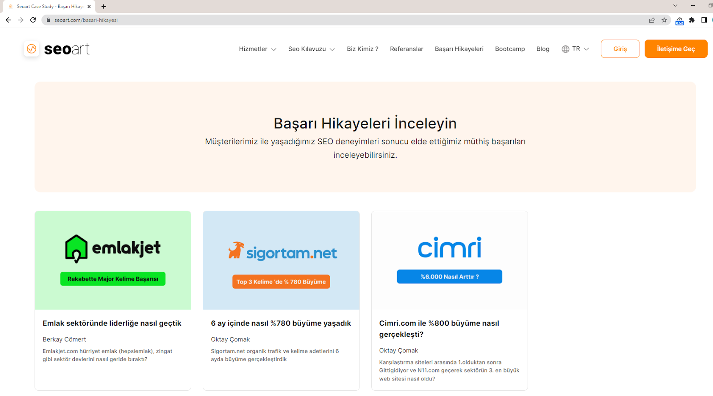
Task: Expand the Hizmetler dropdown menu
Action: pos(257,49)
